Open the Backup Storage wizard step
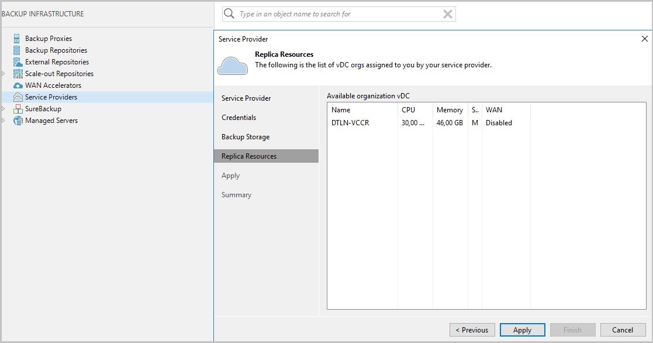653x343 pixels. click(245, 136)
